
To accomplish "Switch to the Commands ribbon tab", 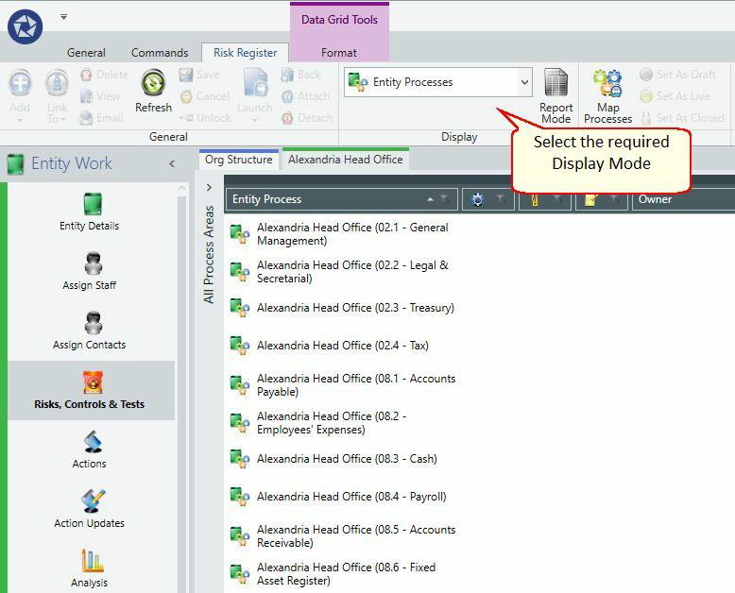I will click(x=160, y=53).
